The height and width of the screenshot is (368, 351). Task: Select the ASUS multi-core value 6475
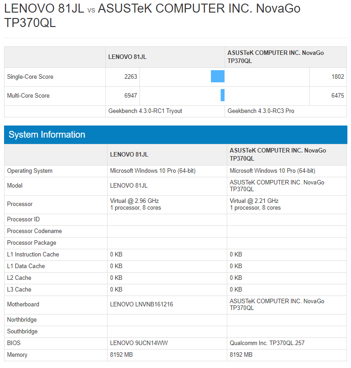[337, 95]
